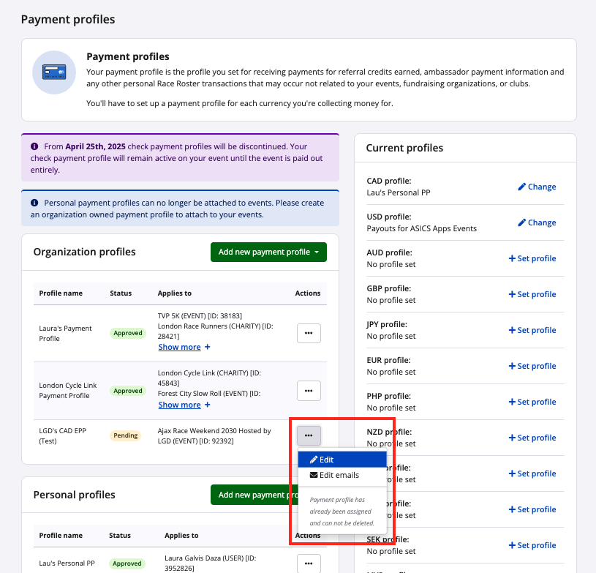The height and width of the screenshot is (573, 596).
Task: Change the CAD profile
Action: (537, 187)
